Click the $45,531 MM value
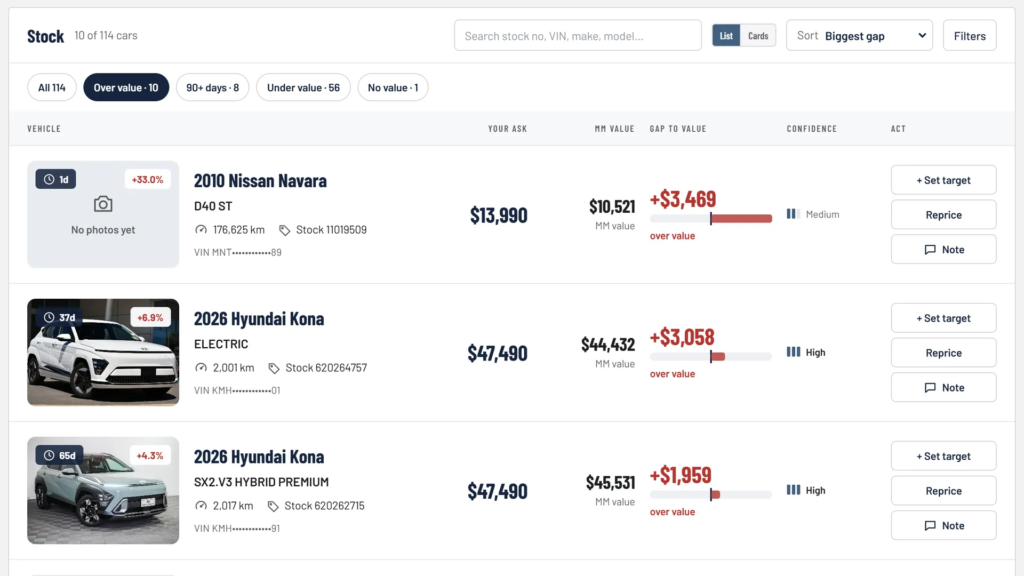Viewport: 1024px width, 576px height. coord(610,483)
